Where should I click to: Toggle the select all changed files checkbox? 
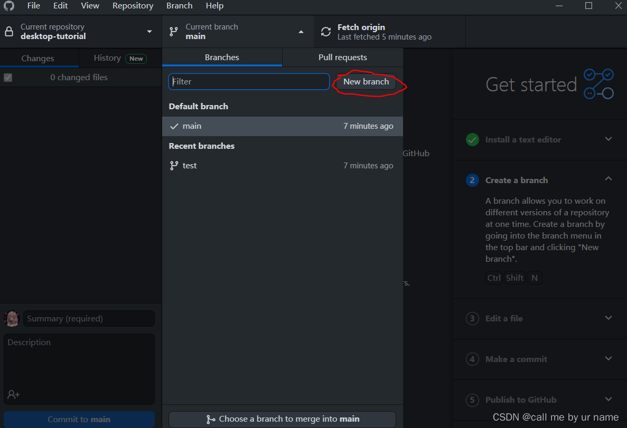click(8, 77)
